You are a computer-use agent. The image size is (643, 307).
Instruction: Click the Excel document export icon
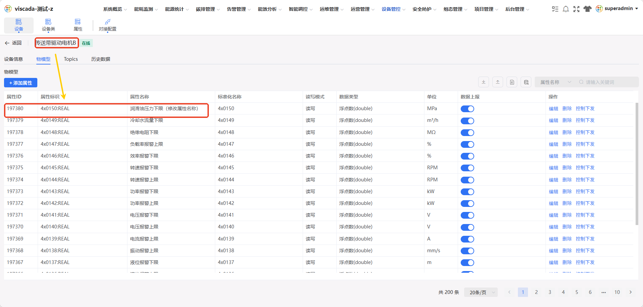pyautogui.click(x=512, y=82)
